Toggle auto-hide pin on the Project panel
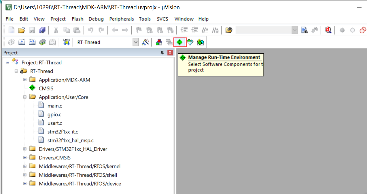The width and height of the screenshot is (367, 194). click(x=162, y=52)
